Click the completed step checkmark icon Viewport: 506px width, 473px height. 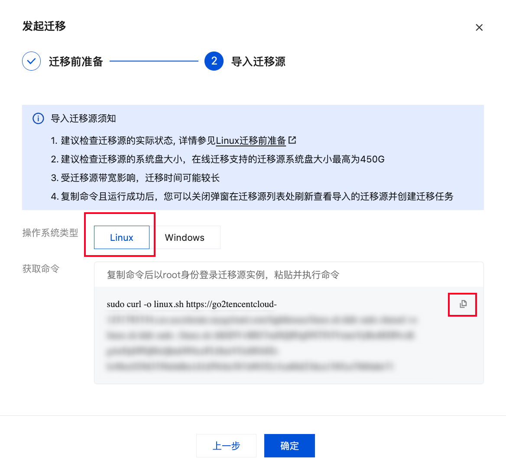(x=31, y=61)
